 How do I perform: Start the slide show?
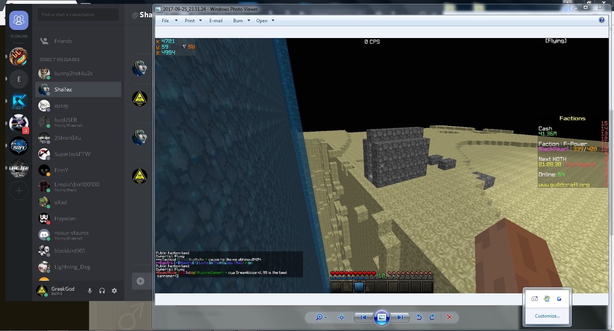pyautogui.click(x=382, y=317)
